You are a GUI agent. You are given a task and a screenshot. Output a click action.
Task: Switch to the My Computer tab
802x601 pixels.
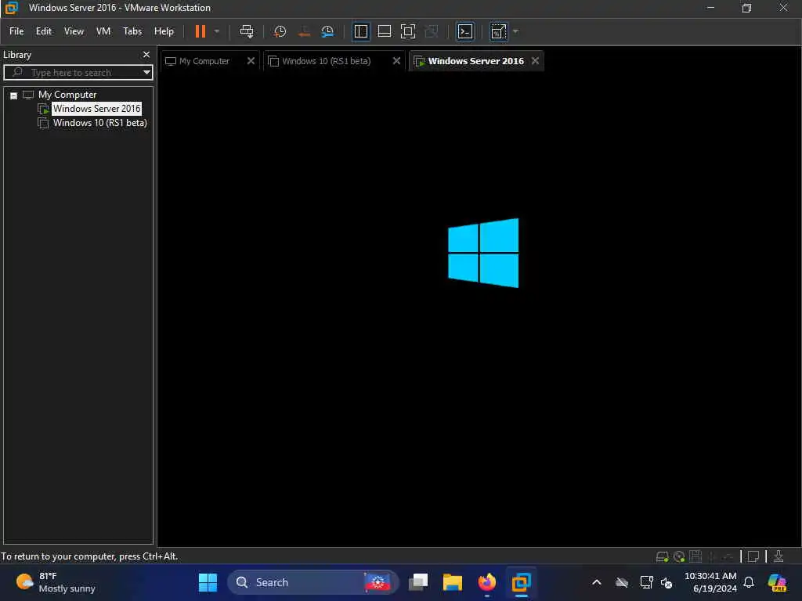pos(204,61)
